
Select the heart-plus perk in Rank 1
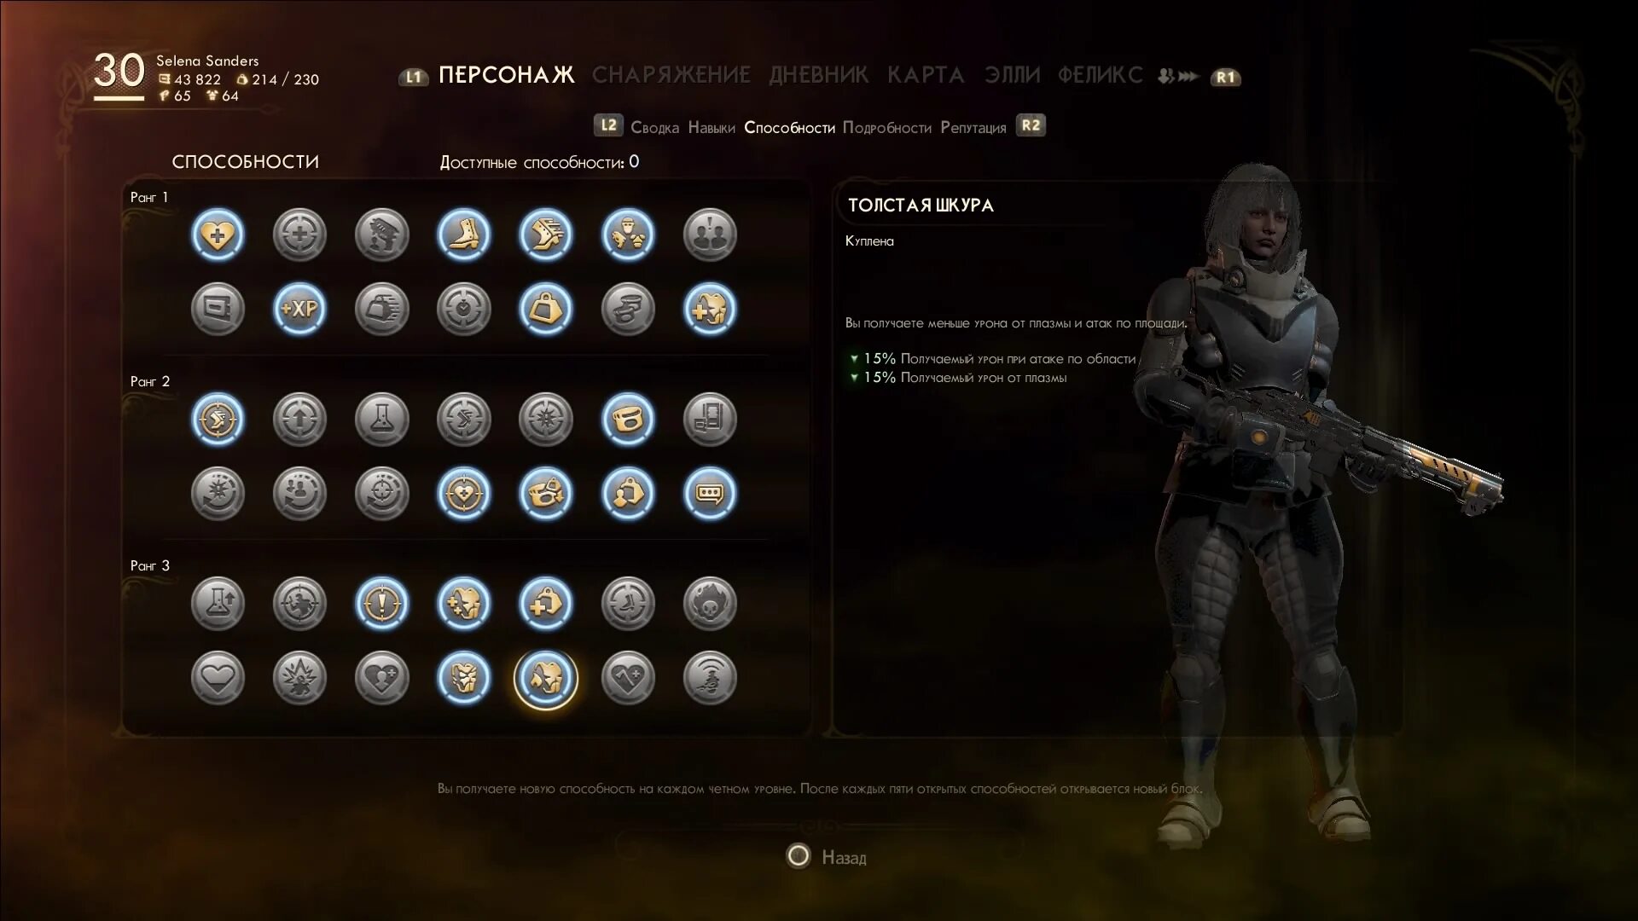218,235
